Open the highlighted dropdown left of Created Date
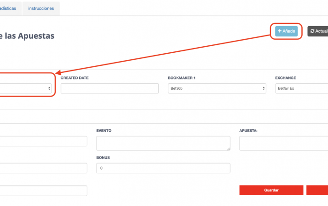The width and height of the screenshot is (328, 206). pyautogui.click(x=25, y=88)
